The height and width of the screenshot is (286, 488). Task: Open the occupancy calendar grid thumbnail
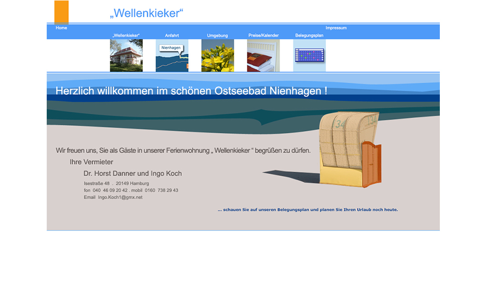309,56
